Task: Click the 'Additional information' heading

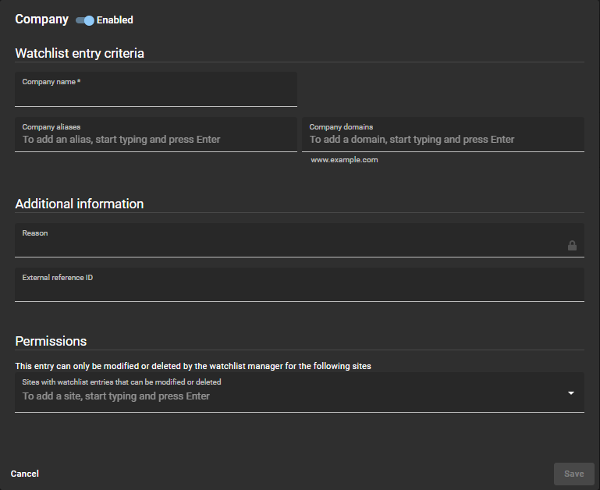Action: click(80, 204)
